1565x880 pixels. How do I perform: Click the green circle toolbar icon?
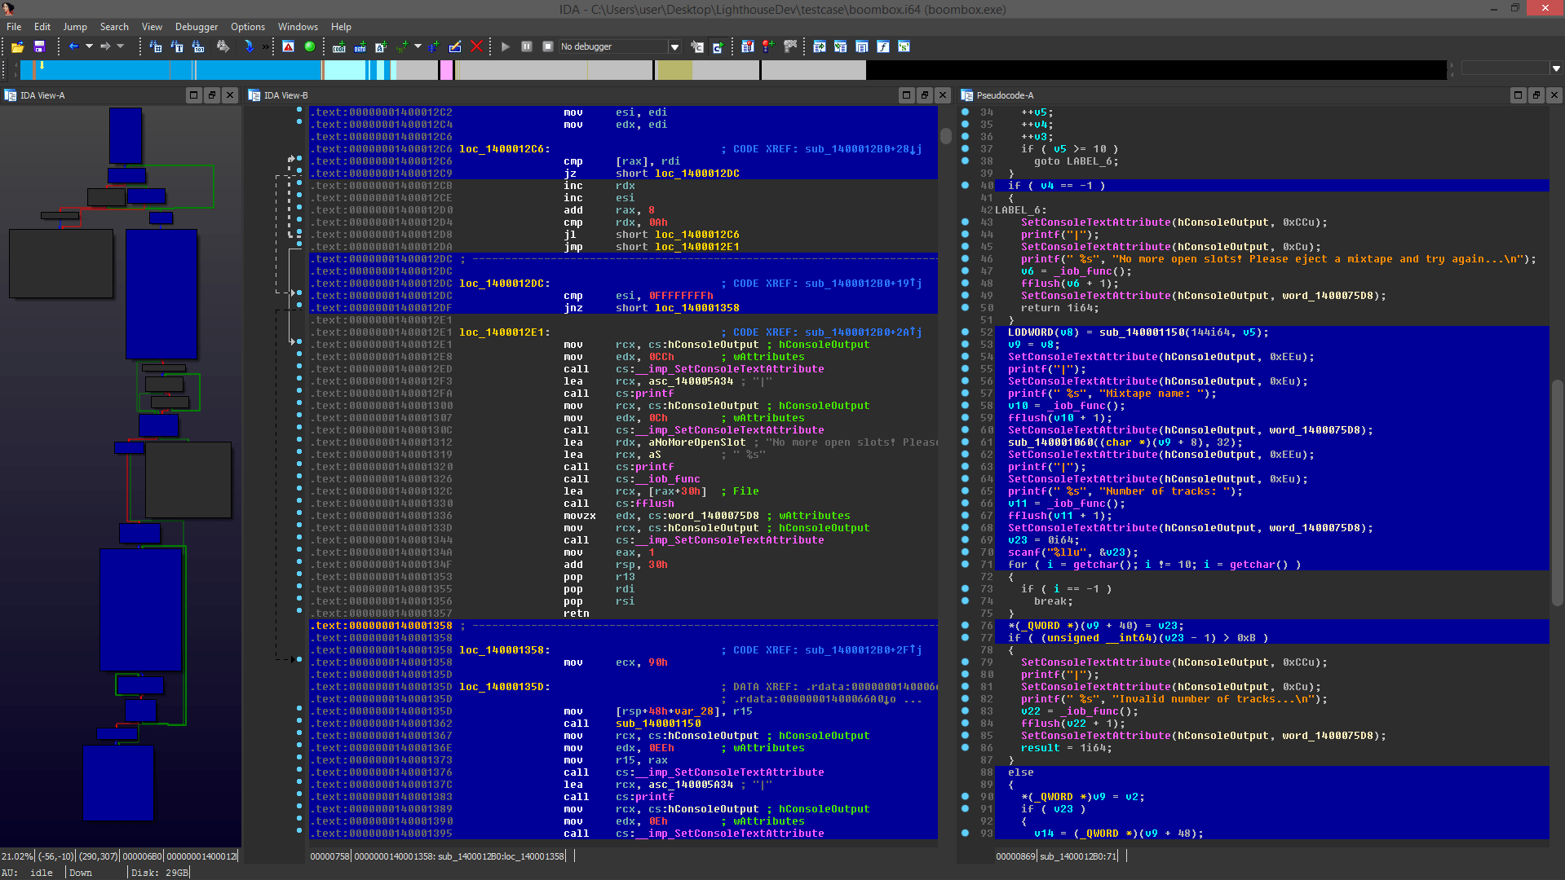(310, 47)
